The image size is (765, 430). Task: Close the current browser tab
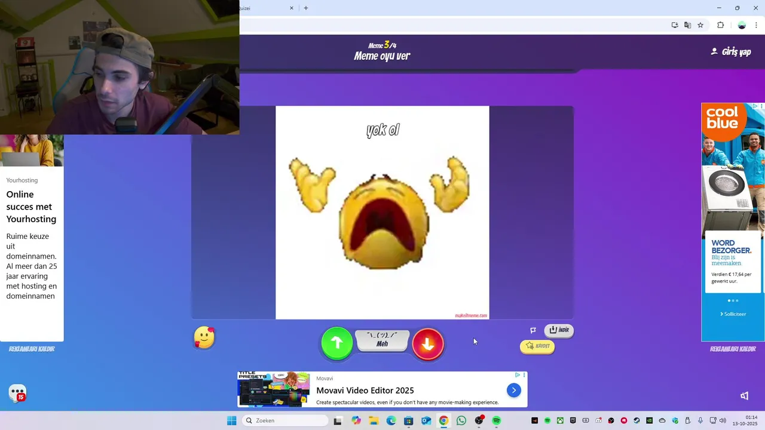coord(292,8)
